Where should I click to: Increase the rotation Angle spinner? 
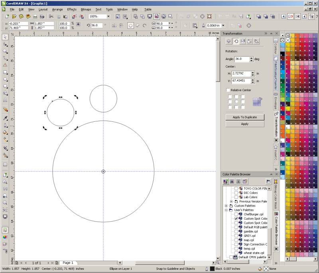pos(252,58)
